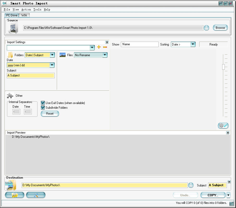Click the yellow plus add-preset icon

(x=99, y=47)
